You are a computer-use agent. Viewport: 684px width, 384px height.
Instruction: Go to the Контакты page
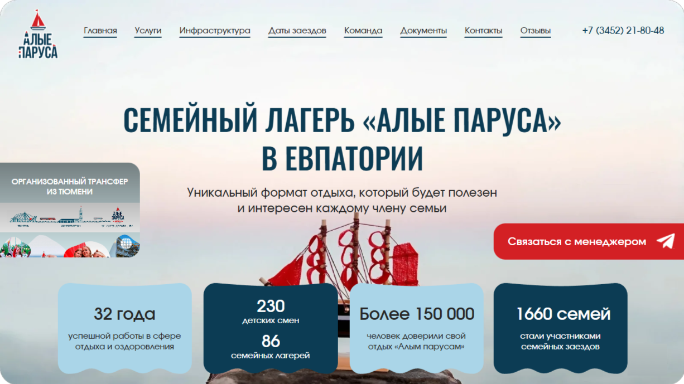click(x=483, y=31)
